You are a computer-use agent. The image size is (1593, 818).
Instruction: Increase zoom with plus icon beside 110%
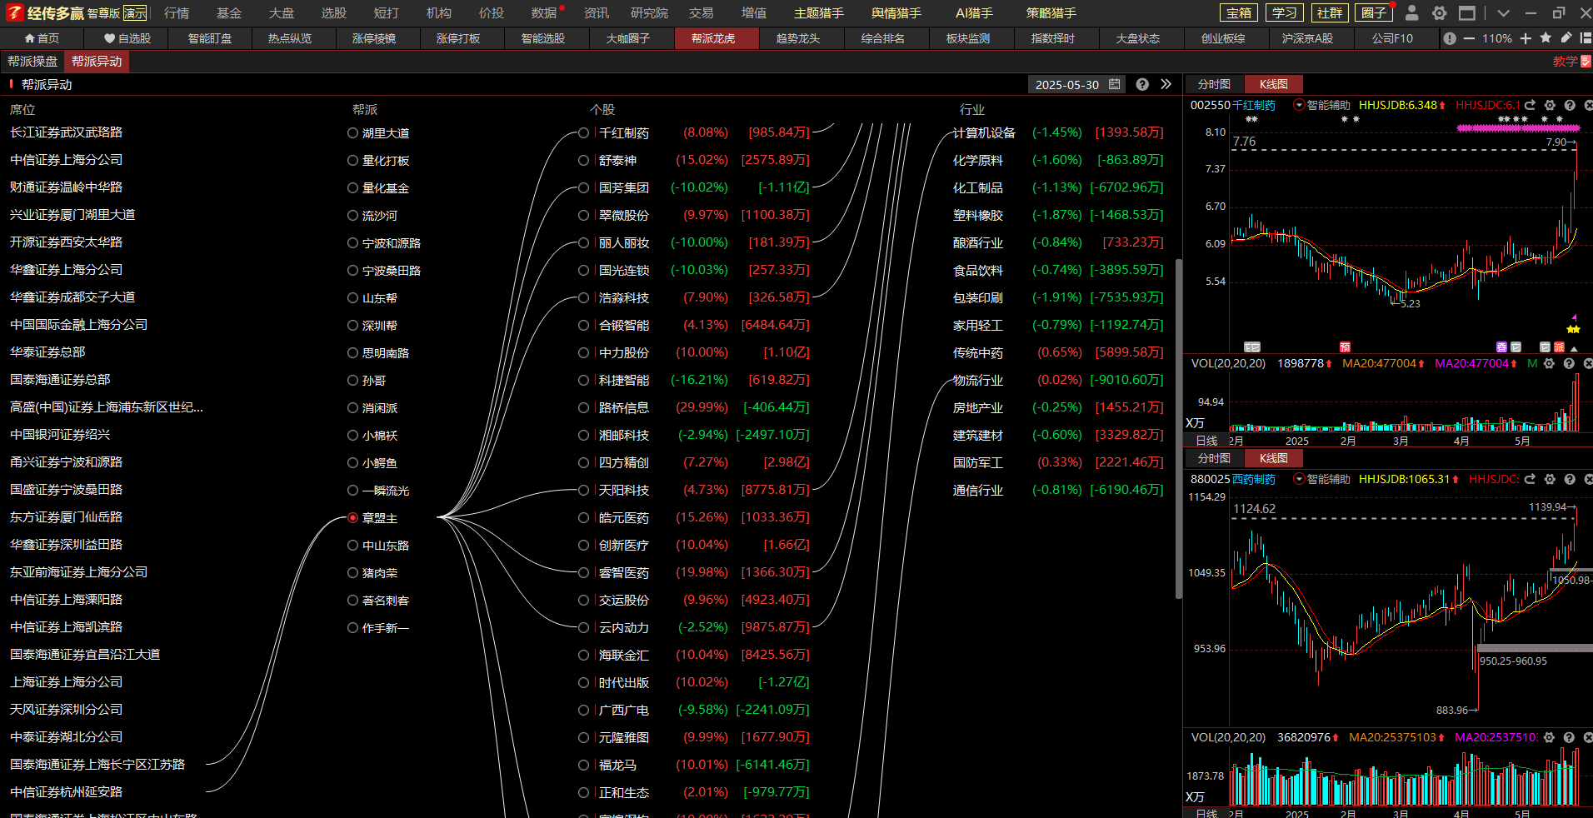1526,38
